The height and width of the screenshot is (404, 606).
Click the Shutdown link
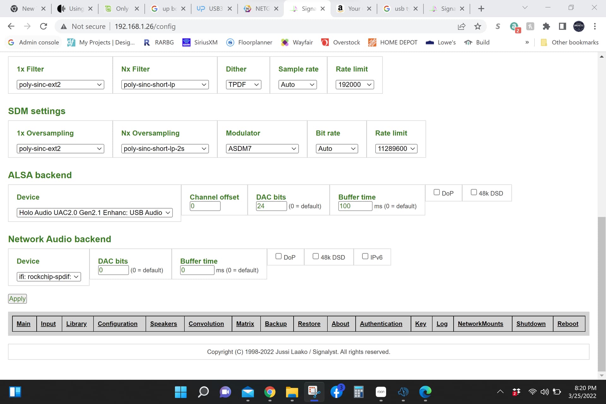coord(531,324)
